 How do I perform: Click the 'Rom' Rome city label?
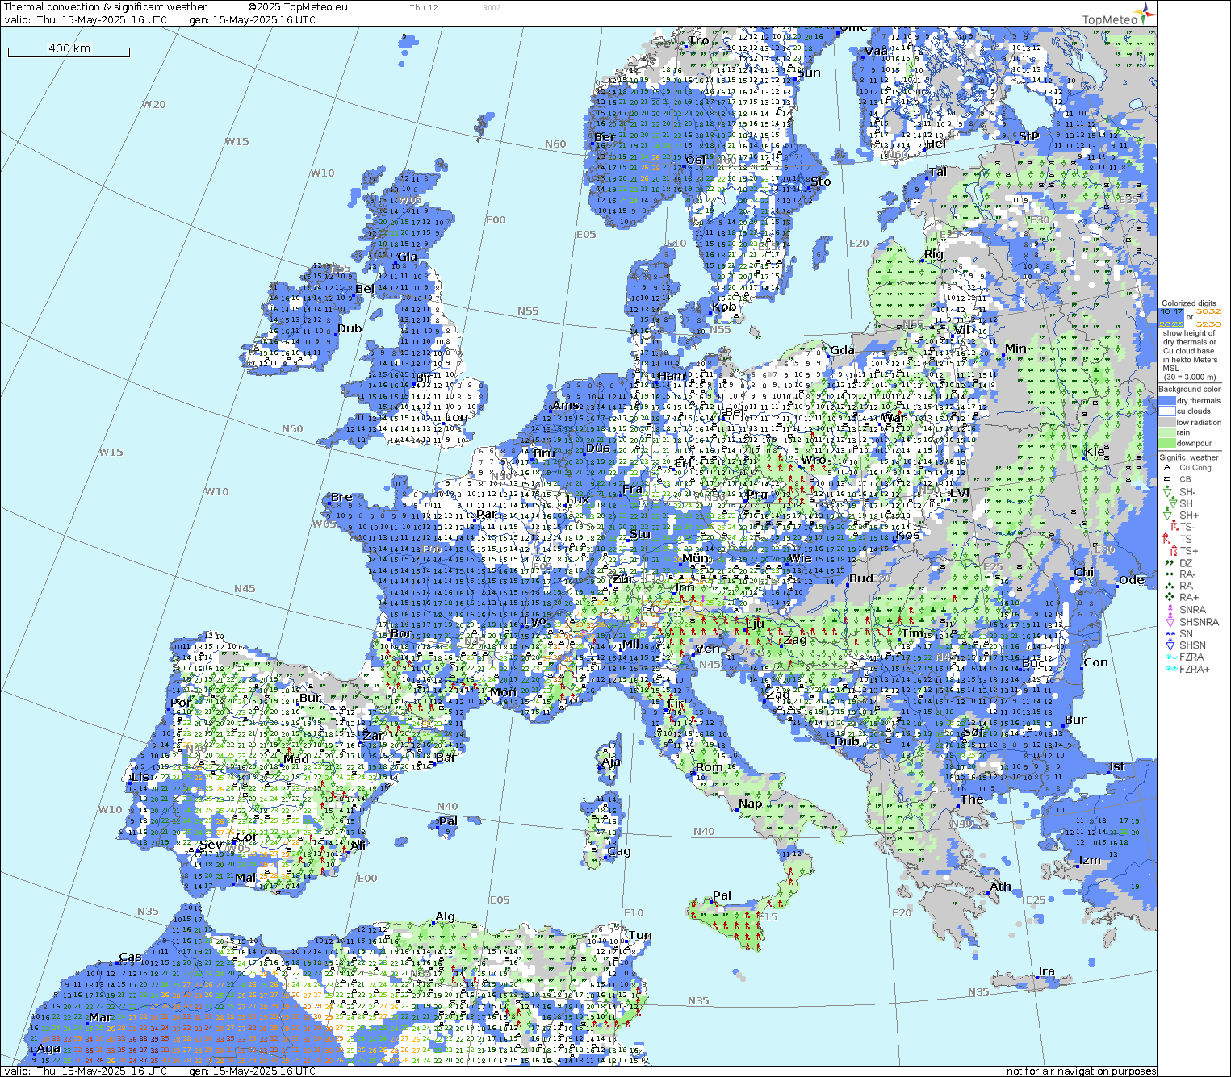(709, 767)
